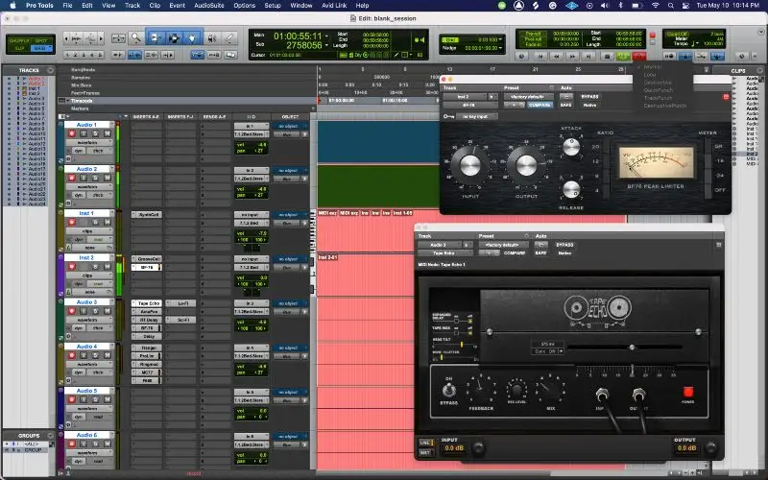This screenshot has height=480, width=768.
Task: Toggle BYPASS in the BF-76 plugin window
Action: [589, 97]
